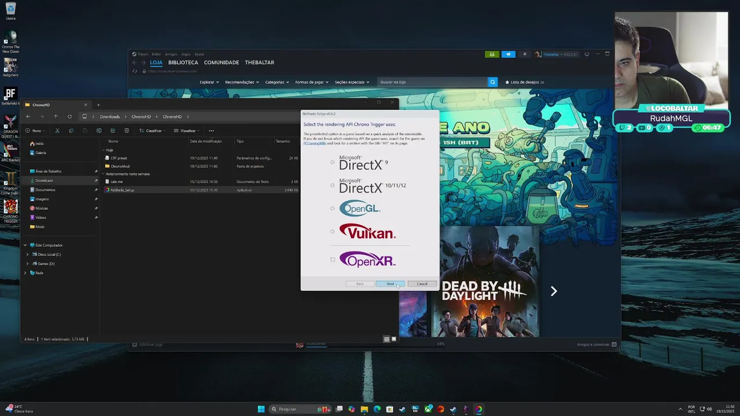
Task: Choose the Vulkan rendering API
Action: [332, 232]
